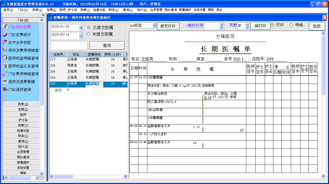Open the end date 2015-02-14 dropdown

[x=81, y=36]
